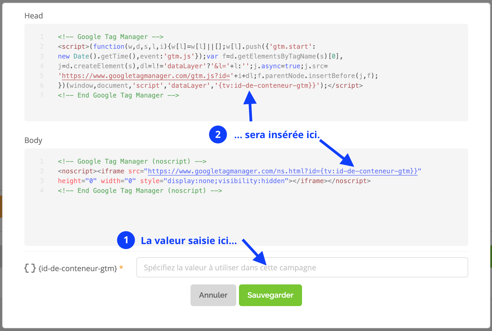Click the curly braces variable icon
492x331 pixels.
(x=30, y=268)
